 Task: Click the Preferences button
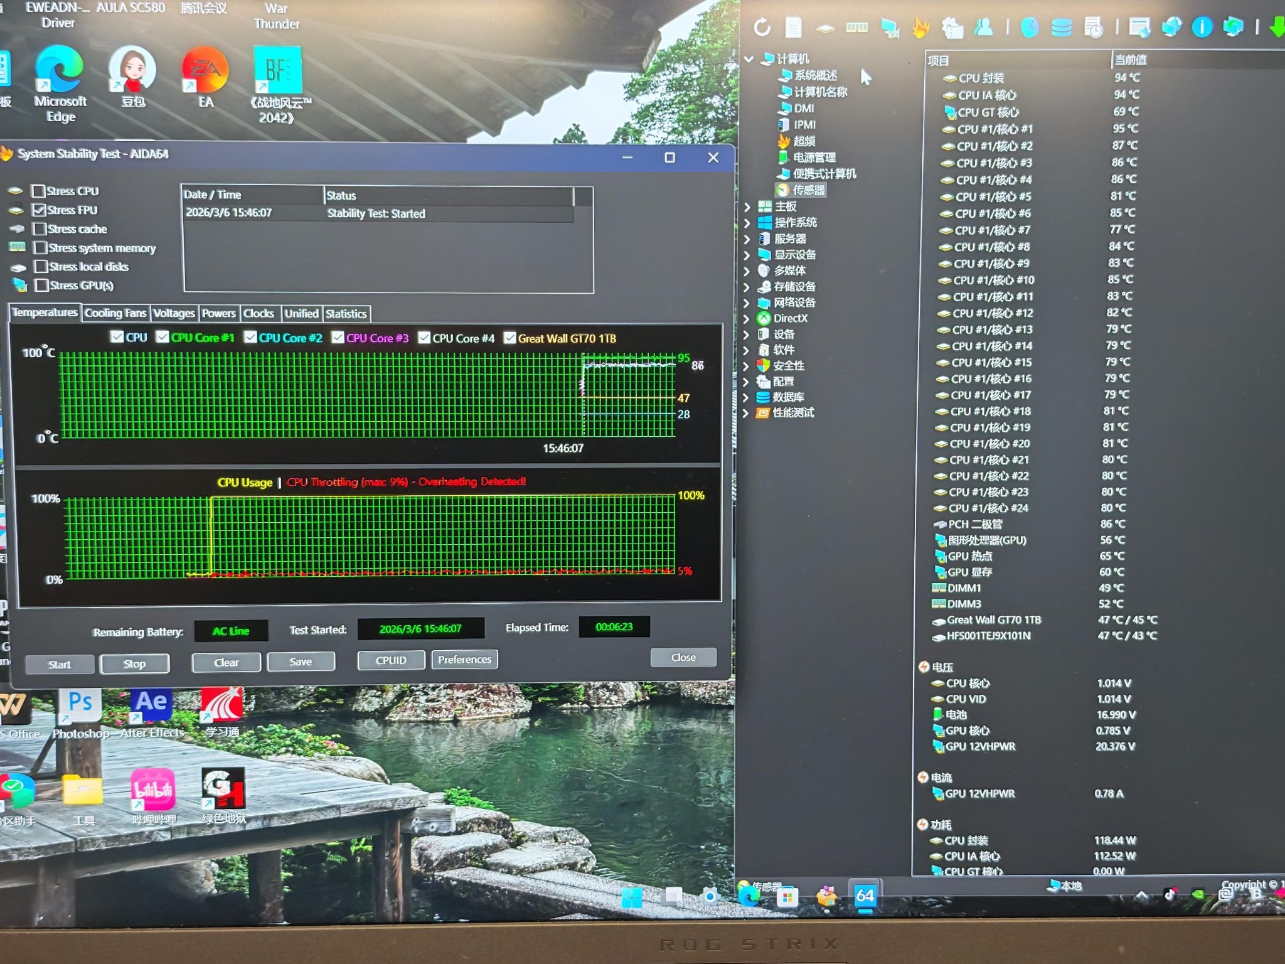[x=464, y=660]
